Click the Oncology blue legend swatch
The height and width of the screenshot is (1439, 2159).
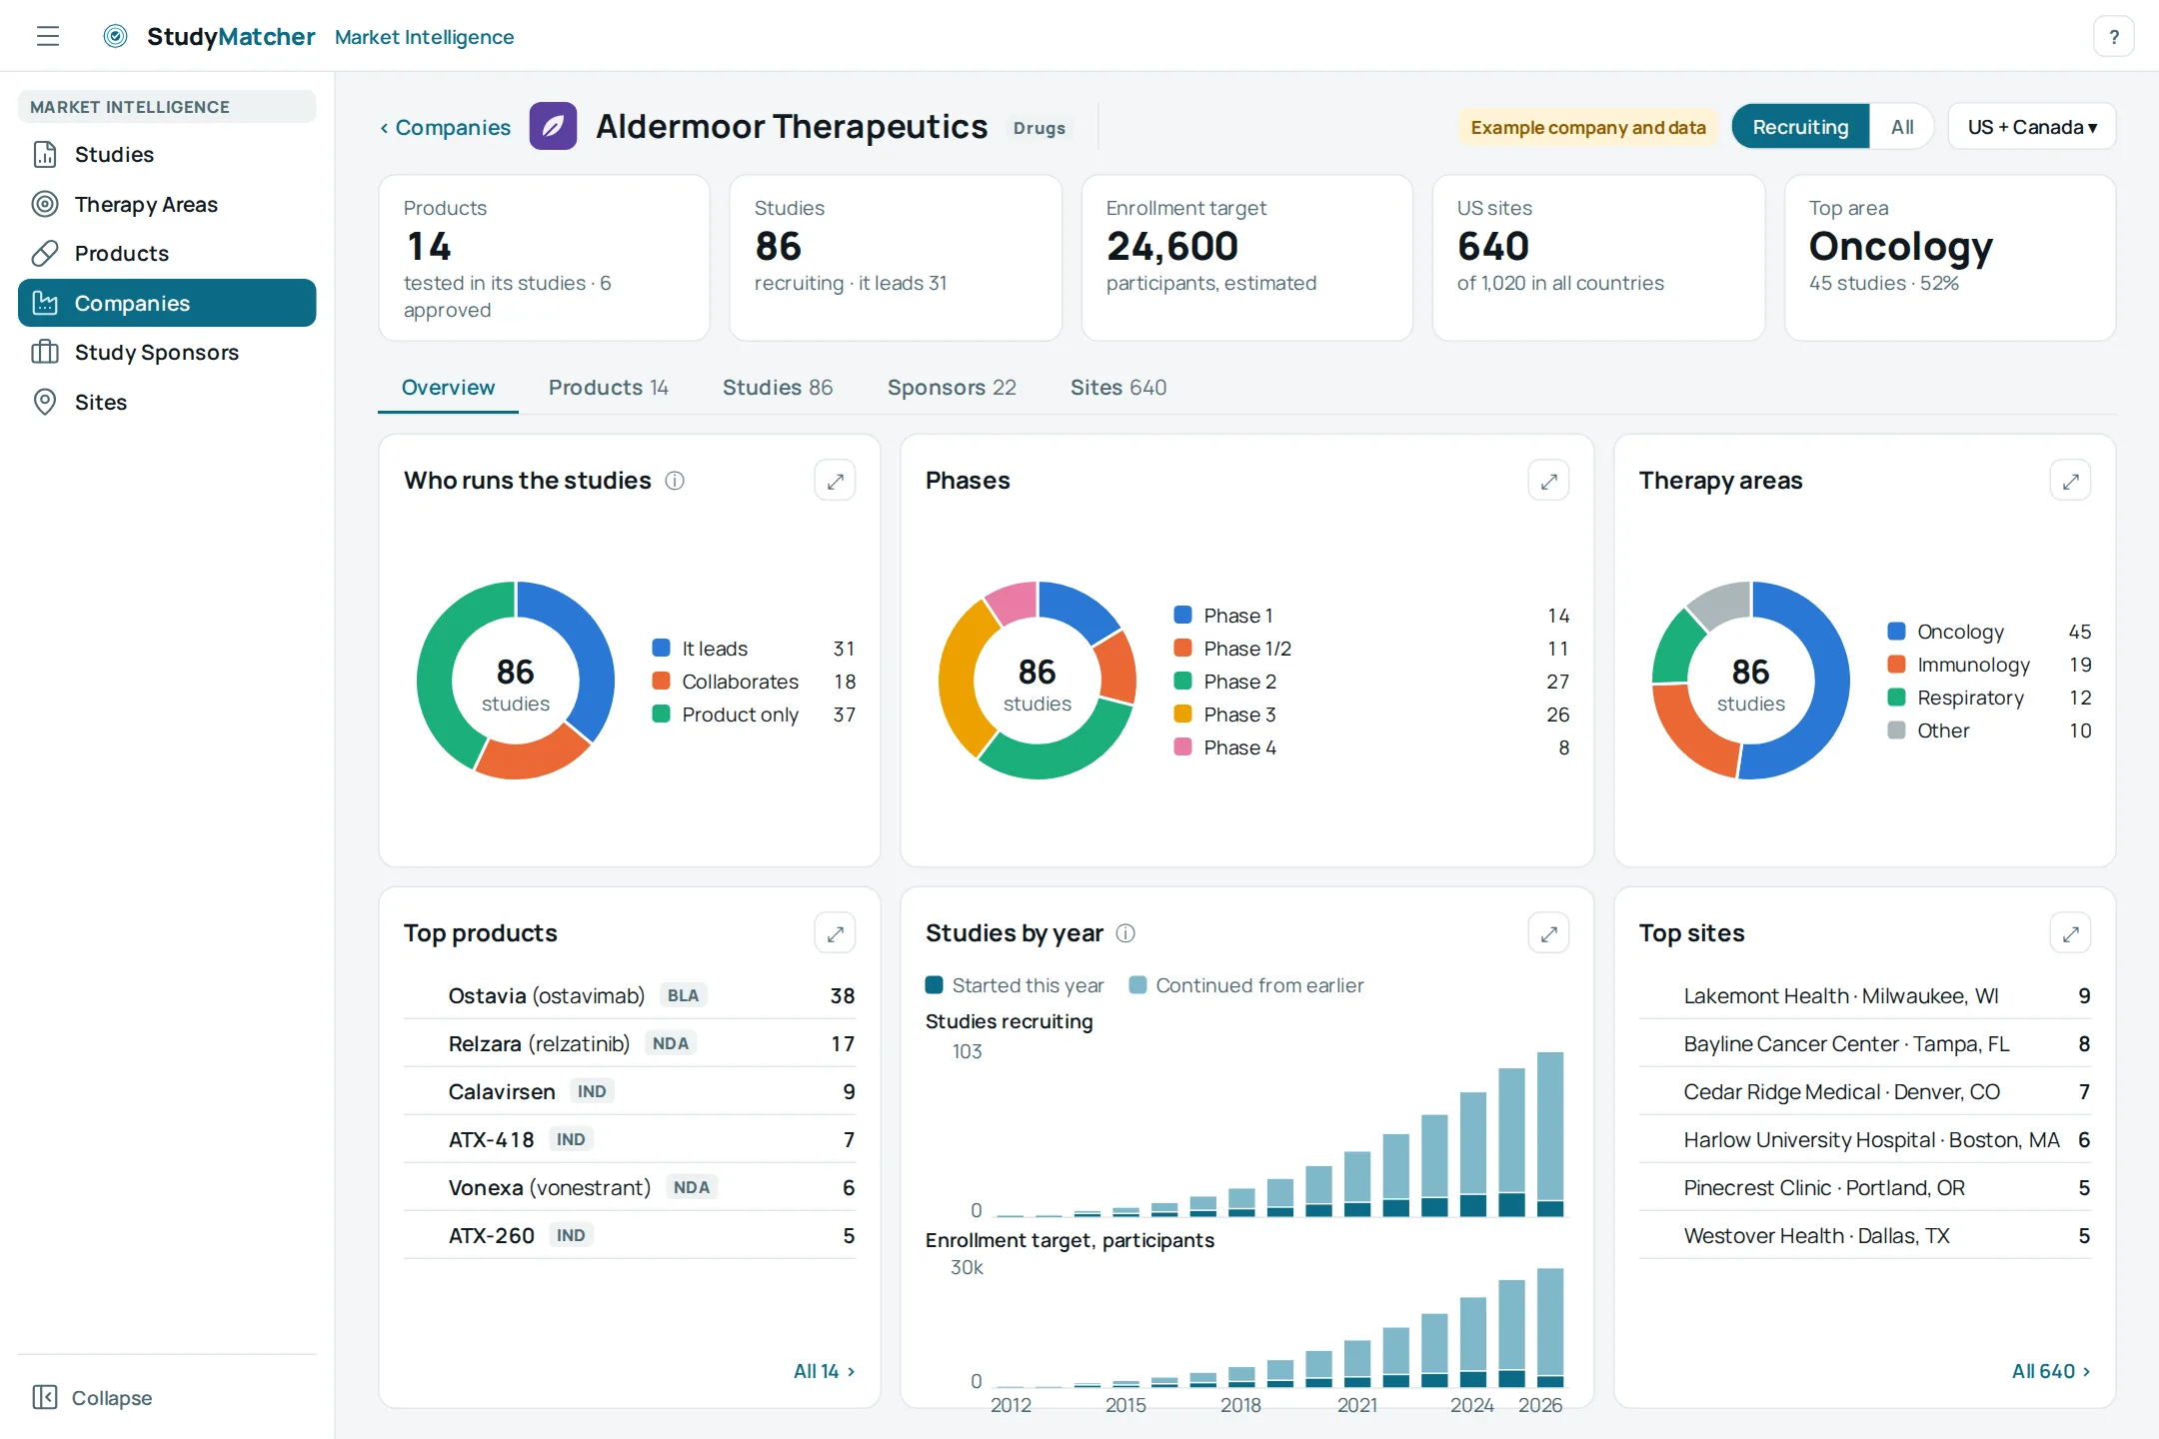[x=1896, y=632]
